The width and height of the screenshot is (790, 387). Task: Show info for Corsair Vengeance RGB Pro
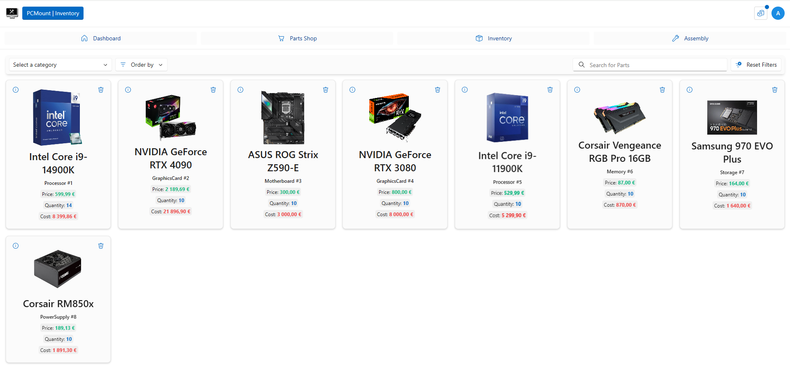577,90
